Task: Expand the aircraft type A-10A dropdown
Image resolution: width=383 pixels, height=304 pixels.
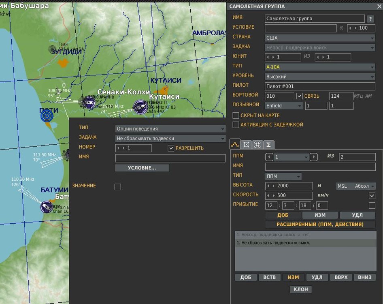Action: (x=320, y=67)
